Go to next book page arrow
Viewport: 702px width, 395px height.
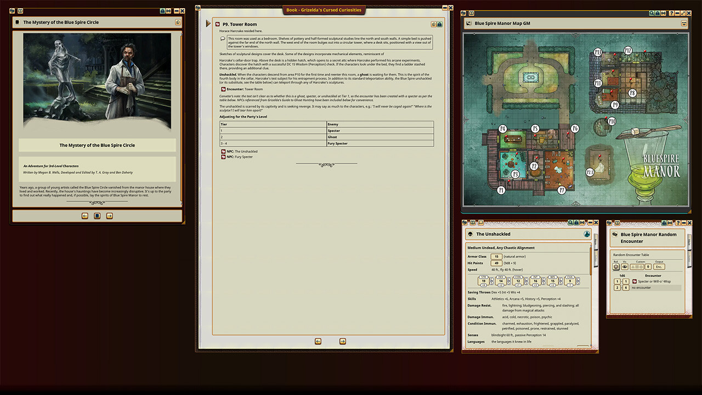pos(342,341)
